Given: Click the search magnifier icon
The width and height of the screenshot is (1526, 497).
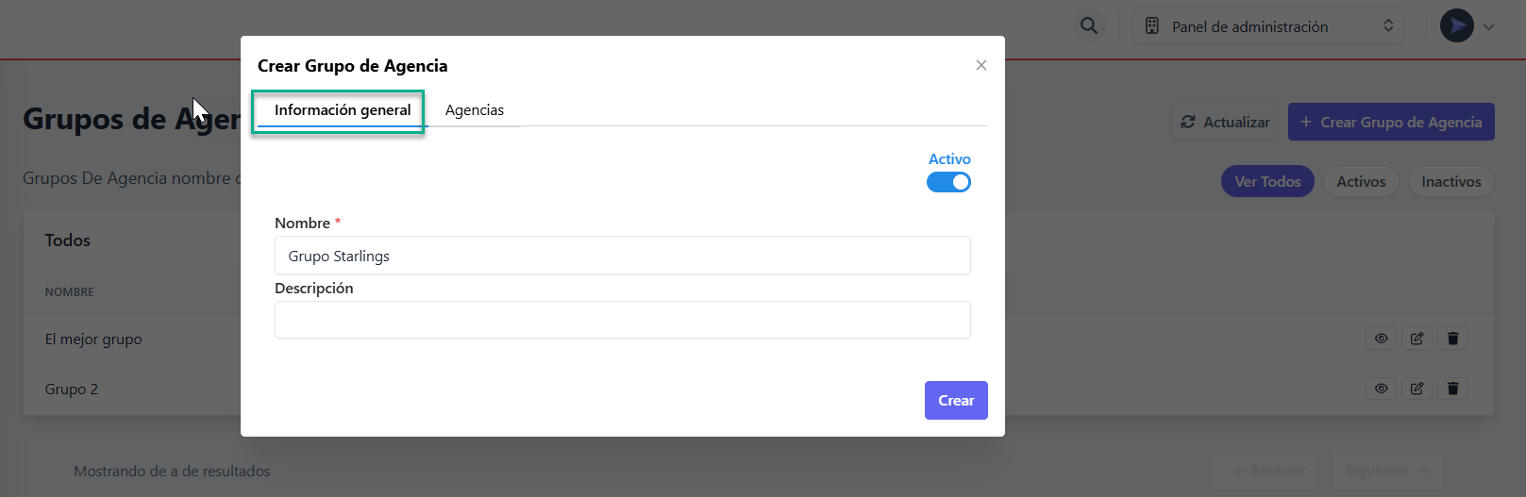Looking at the screenshot, I should 1089,26.
